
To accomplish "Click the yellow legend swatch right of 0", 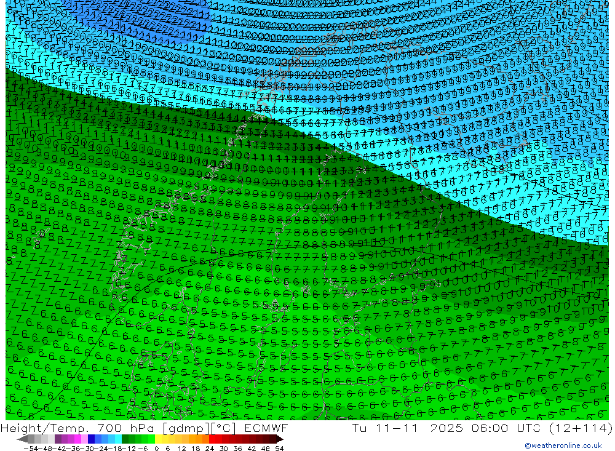I will [158, 439].
